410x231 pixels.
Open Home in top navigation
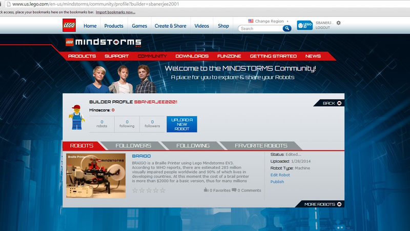(90, 26)
